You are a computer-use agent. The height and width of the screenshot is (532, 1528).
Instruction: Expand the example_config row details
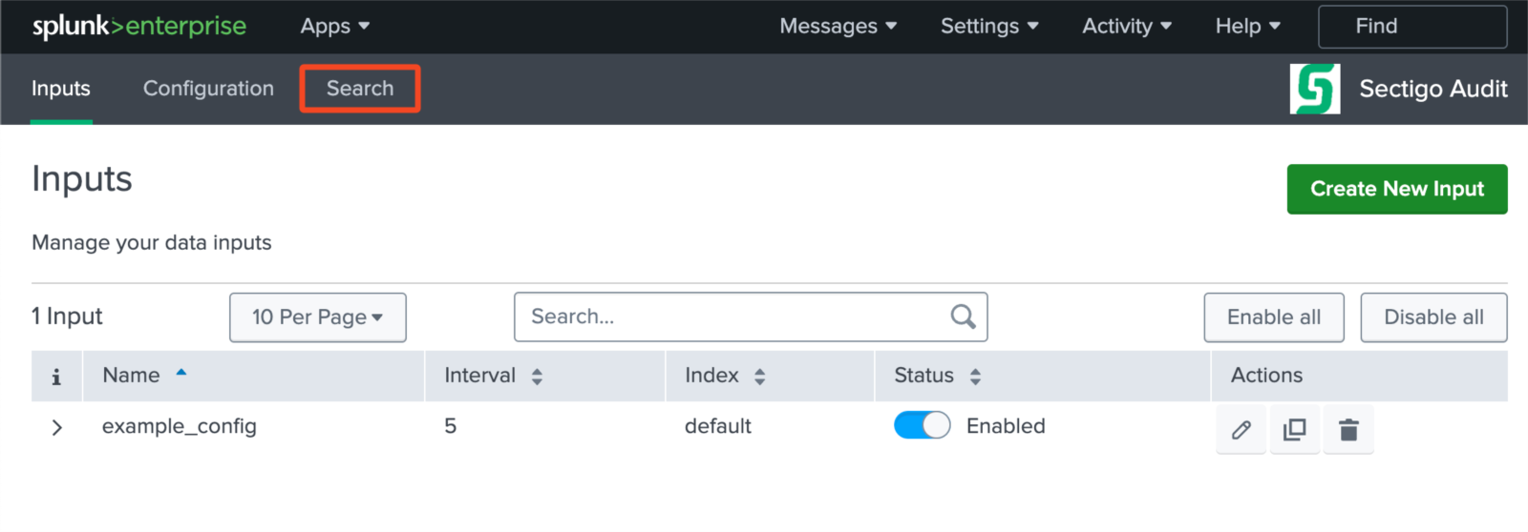(57, 427)
